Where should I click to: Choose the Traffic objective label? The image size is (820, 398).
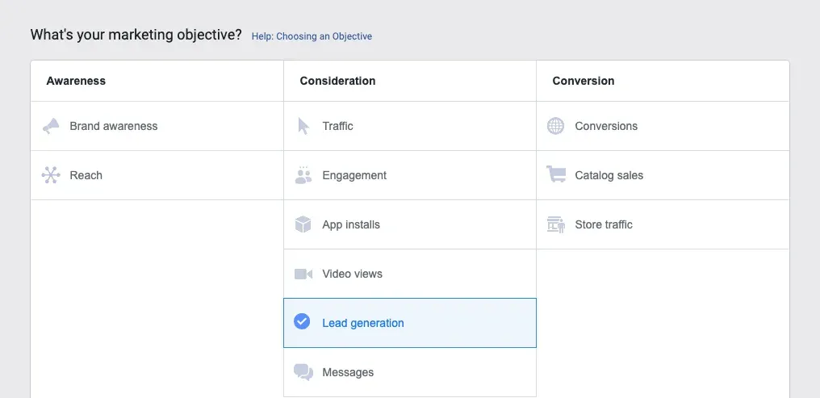pyautogui.click(x=338, y=126)
